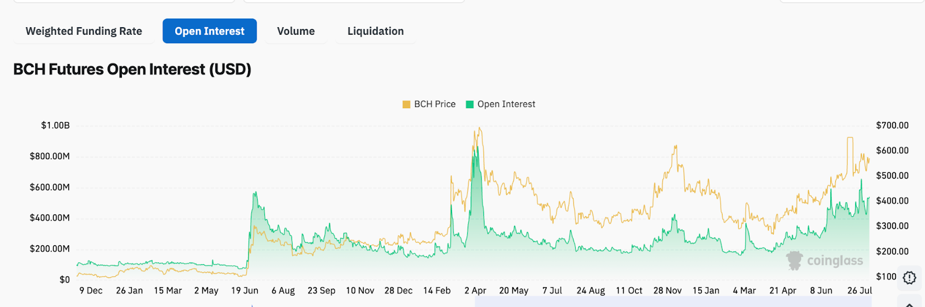Switch to the Weighted Funding Rate tab

coord(84,31)
